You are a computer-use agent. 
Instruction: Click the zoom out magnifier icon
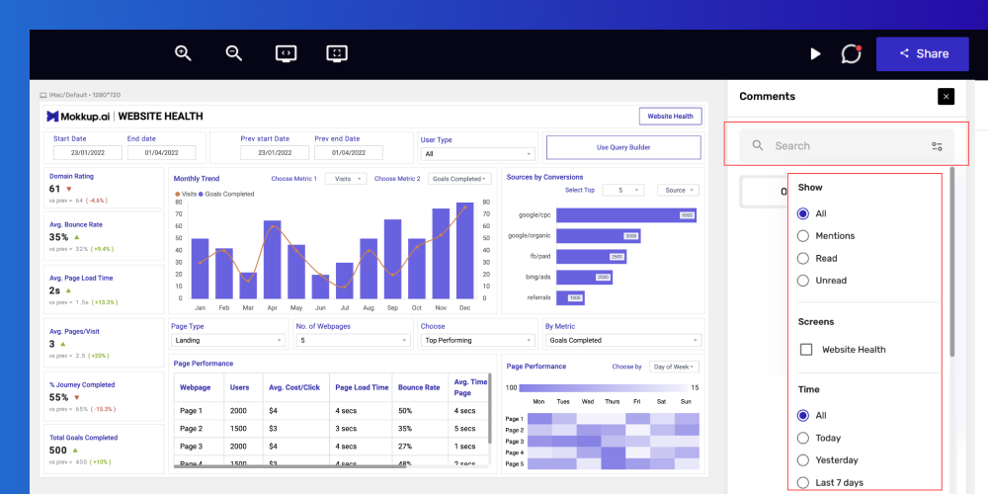tap(234, 53)
